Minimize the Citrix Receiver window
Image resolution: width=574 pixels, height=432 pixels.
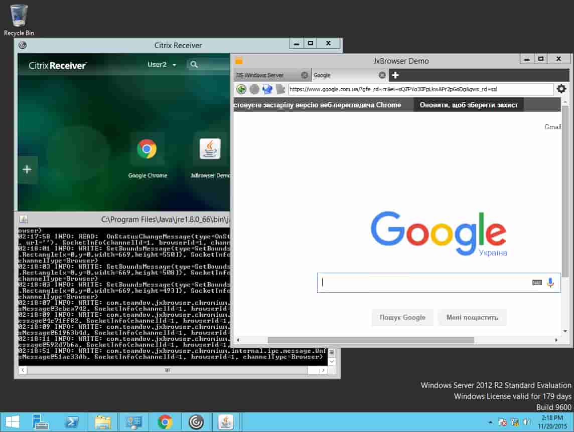pos(297,44)
